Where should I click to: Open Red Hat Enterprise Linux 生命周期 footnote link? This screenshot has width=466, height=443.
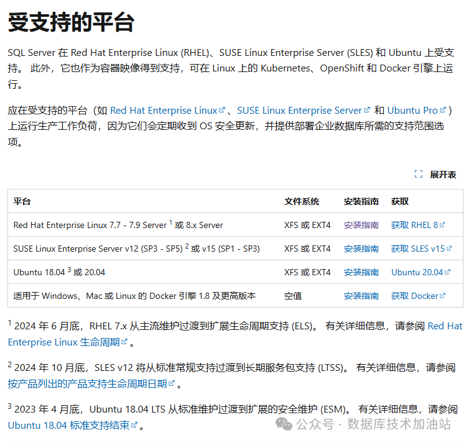coord(68,342)
